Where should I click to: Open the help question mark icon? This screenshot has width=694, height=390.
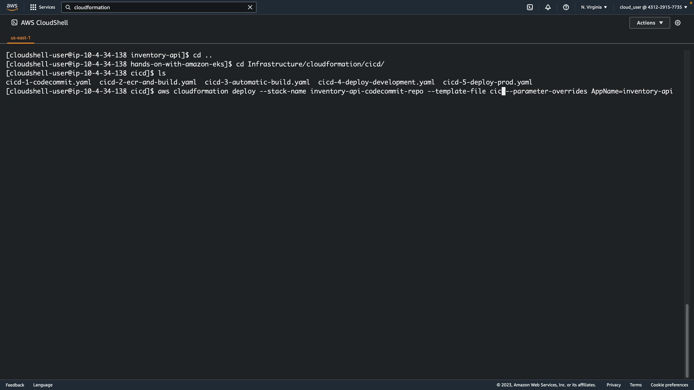tap(566, 7)
